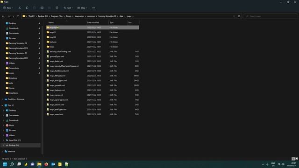Open taskbar Search magnifier
This screenshot has width=299, height=168.
pos(12,164)
